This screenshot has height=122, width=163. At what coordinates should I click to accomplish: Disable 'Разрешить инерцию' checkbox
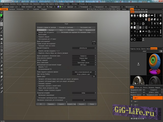click(x=38, y=37)
